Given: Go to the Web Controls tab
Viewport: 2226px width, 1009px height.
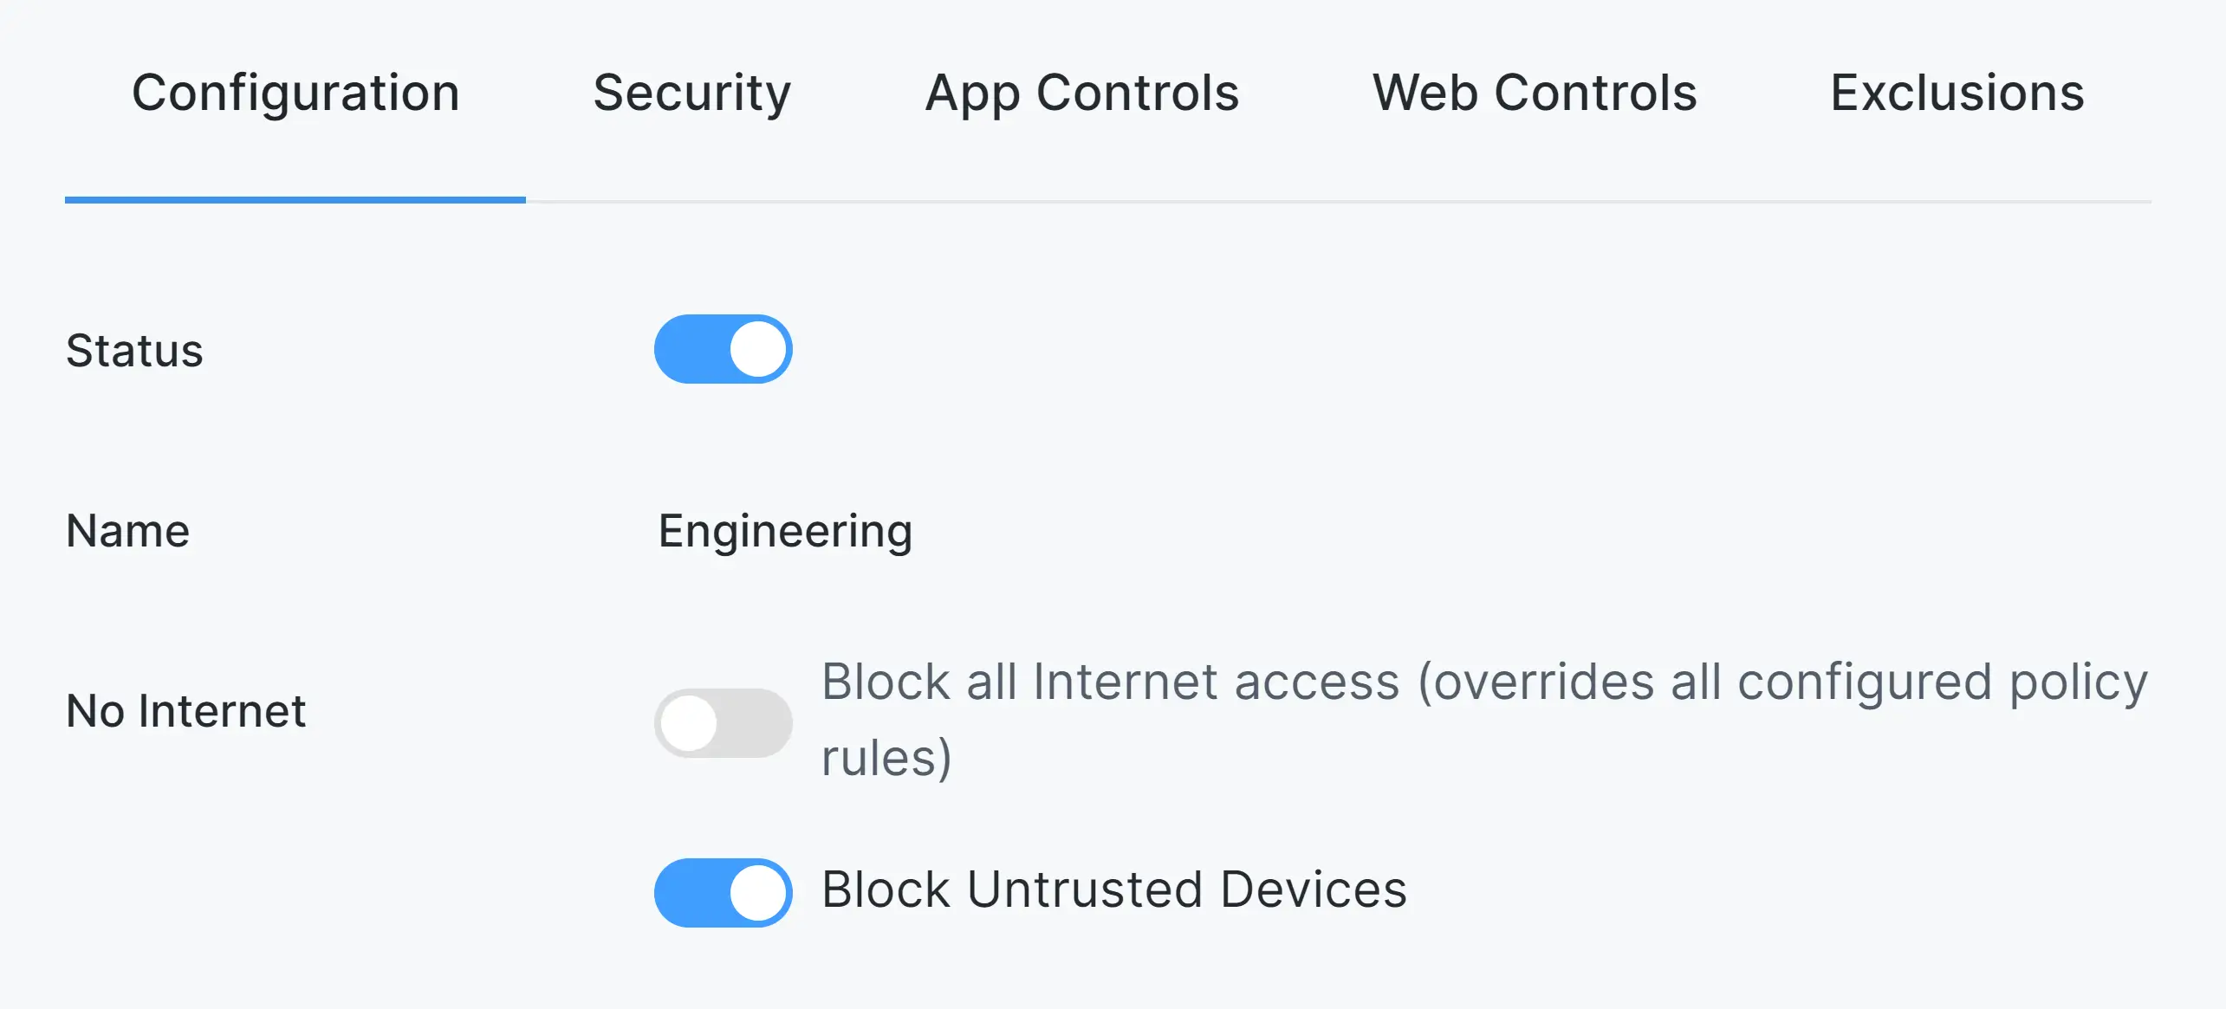Looking at the screenshot, I should [1535, 93].
